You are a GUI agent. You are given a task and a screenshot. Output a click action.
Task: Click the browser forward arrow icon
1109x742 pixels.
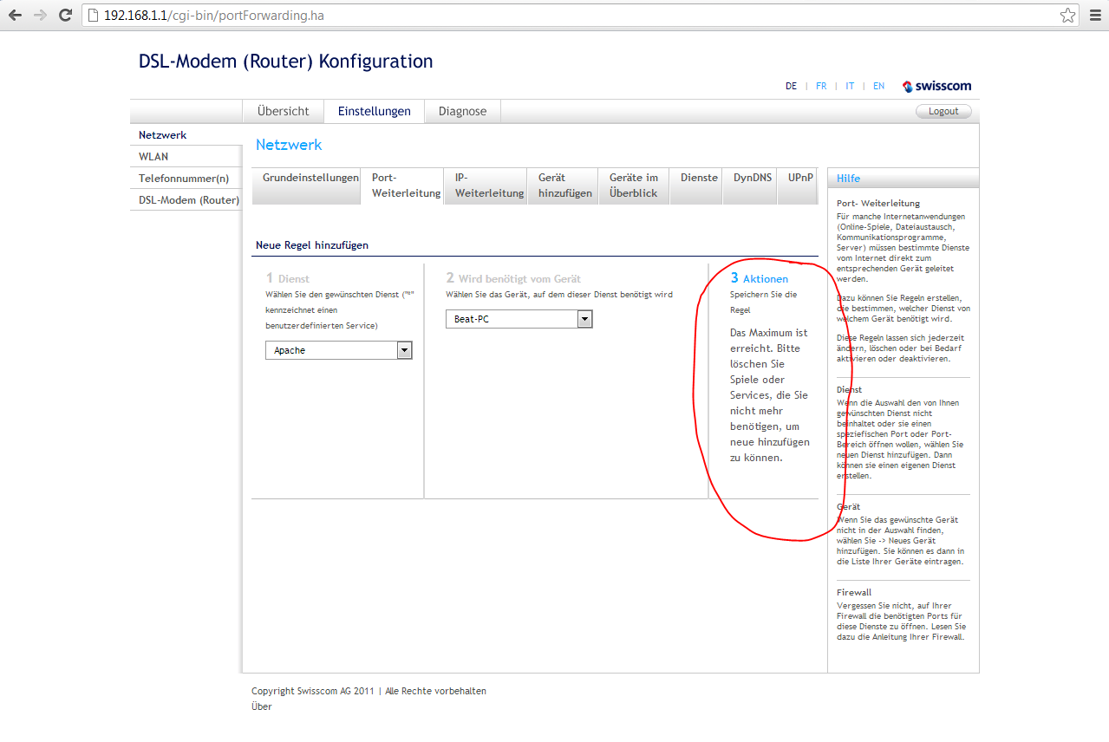40,16
